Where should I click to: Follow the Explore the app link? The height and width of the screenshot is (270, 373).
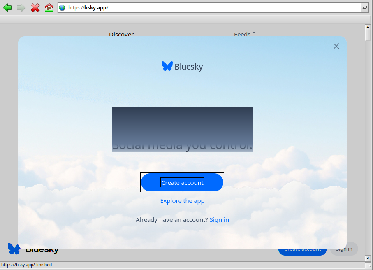pos(182,201)
